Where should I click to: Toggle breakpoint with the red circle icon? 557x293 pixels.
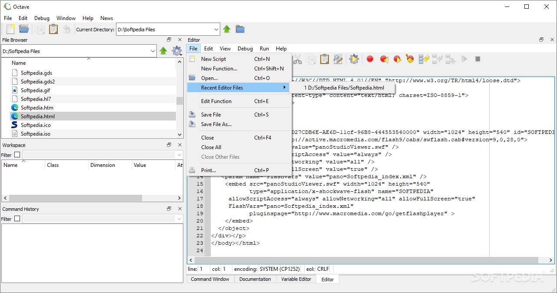tap(370, 59)
